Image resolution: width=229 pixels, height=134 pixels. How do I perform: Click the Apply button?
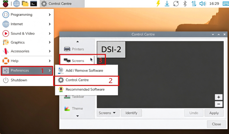(x=214, y=113)
